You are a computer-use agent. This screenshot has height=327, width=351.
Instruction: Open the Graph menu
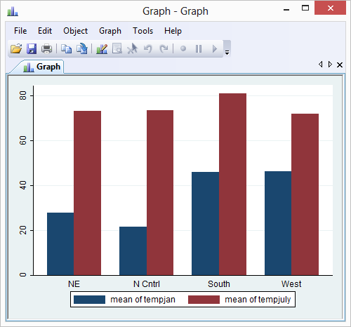click(110, 31)
